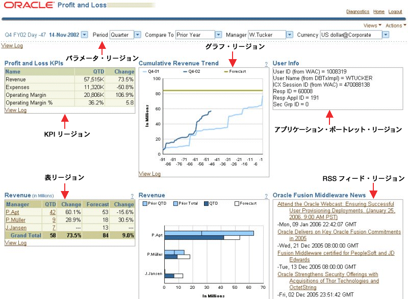This screenshot has height=299, width=408.
Task: Click the P.Apt bar in Revenue chart
Action: click(x=209, y=235)
